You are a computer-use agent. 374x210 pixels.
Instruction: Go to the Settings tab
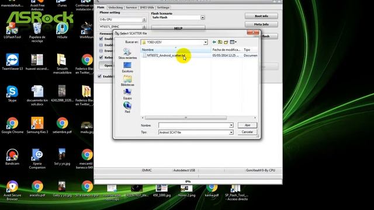coord(163,8)
